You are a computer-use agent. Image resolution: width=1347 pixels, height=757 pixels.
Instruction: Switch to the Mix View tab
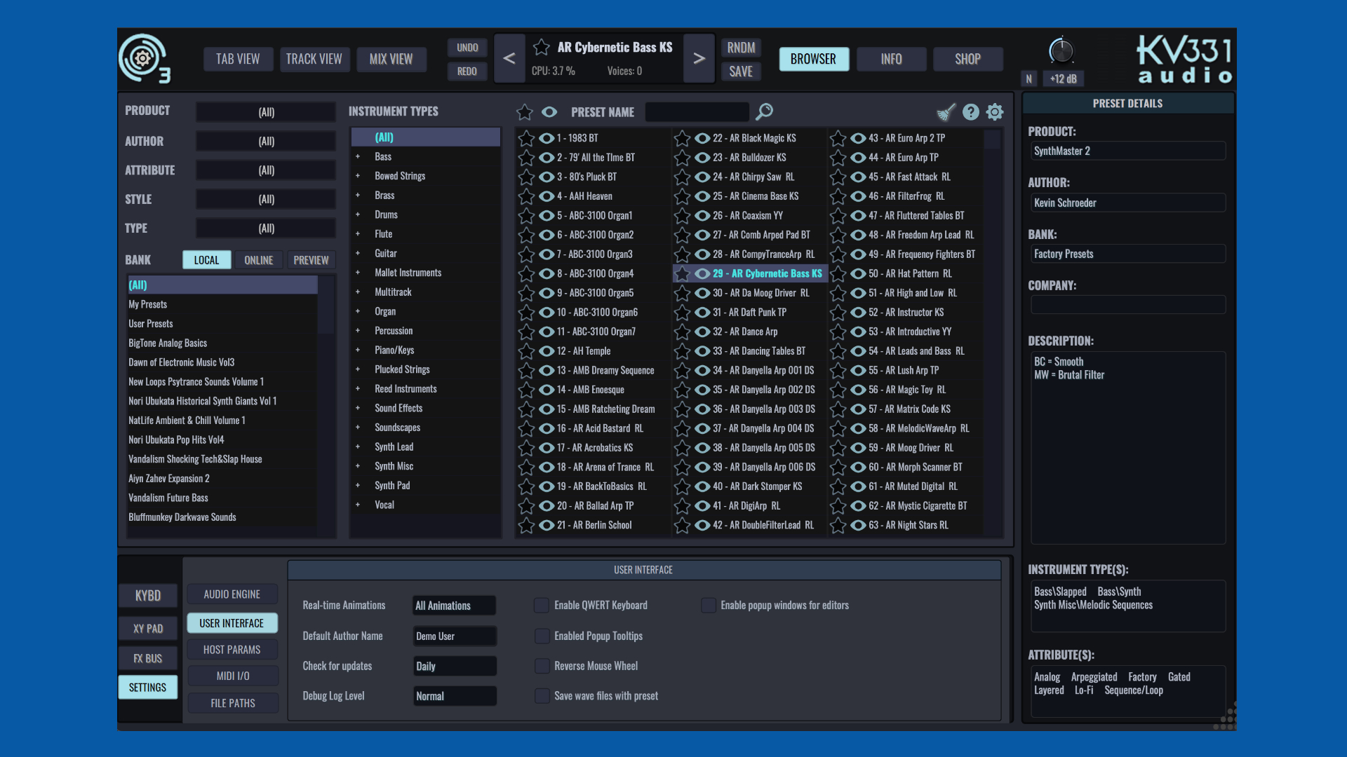click(391, 60)
